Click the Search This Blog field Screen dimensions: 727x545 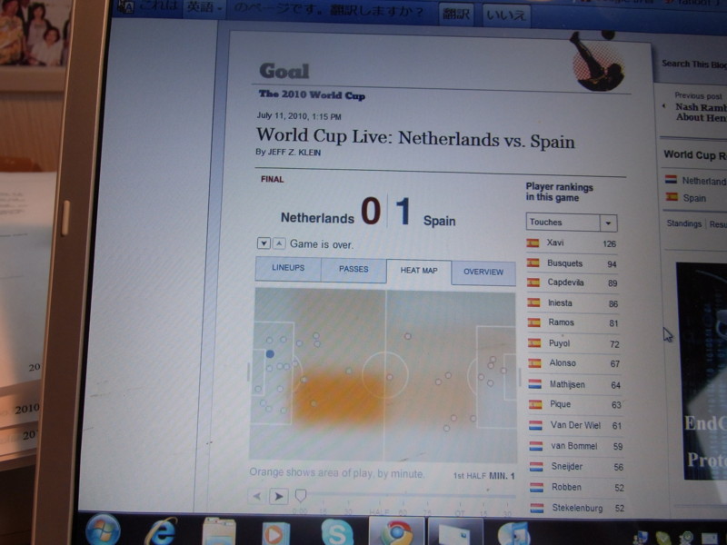click(694, 64)
